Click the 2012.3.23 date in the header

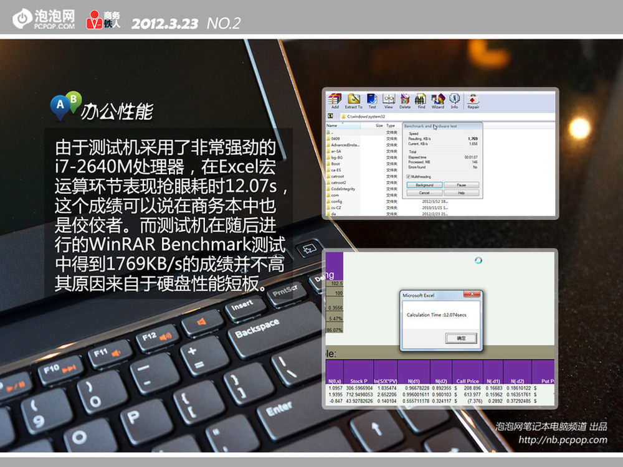click(x=164, y=24)
